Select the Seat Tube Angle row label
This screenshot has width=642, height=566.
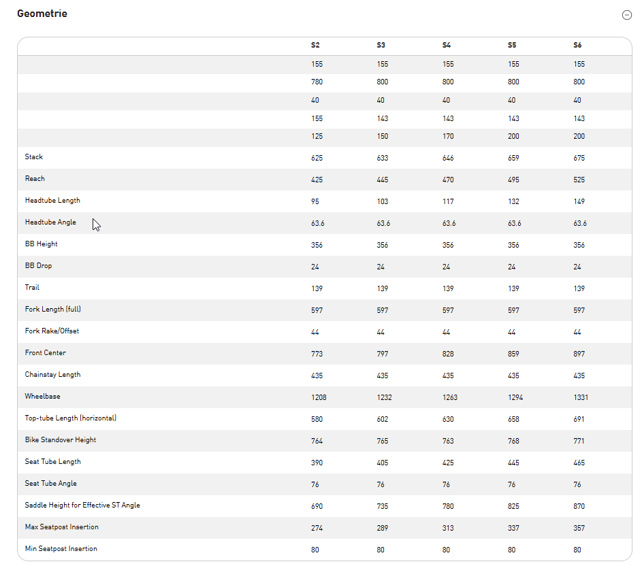(x=51, y=484)
